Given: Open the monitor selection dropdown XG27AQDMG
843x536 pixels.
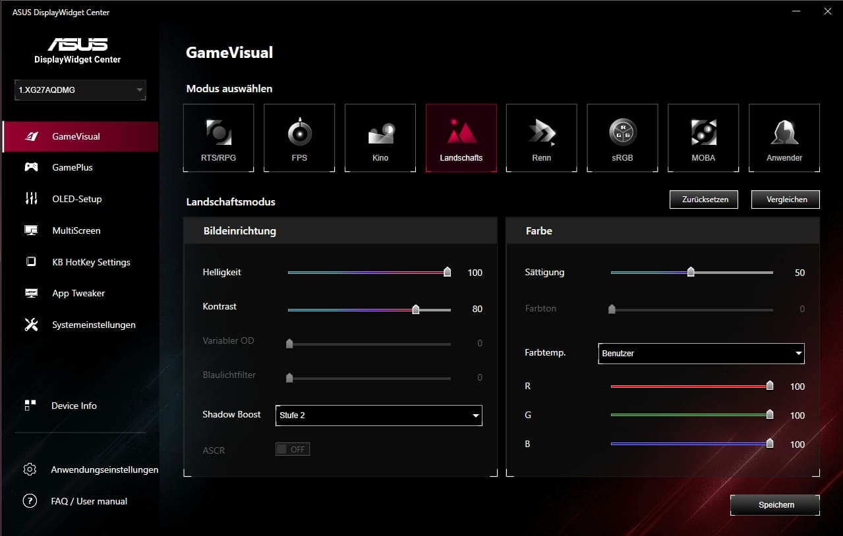Looking at the screenshot, I should click(x=80, y=90).
